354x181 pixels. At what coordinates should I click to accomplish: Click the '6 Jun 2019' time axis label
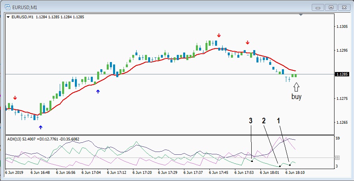pos(14,173)
